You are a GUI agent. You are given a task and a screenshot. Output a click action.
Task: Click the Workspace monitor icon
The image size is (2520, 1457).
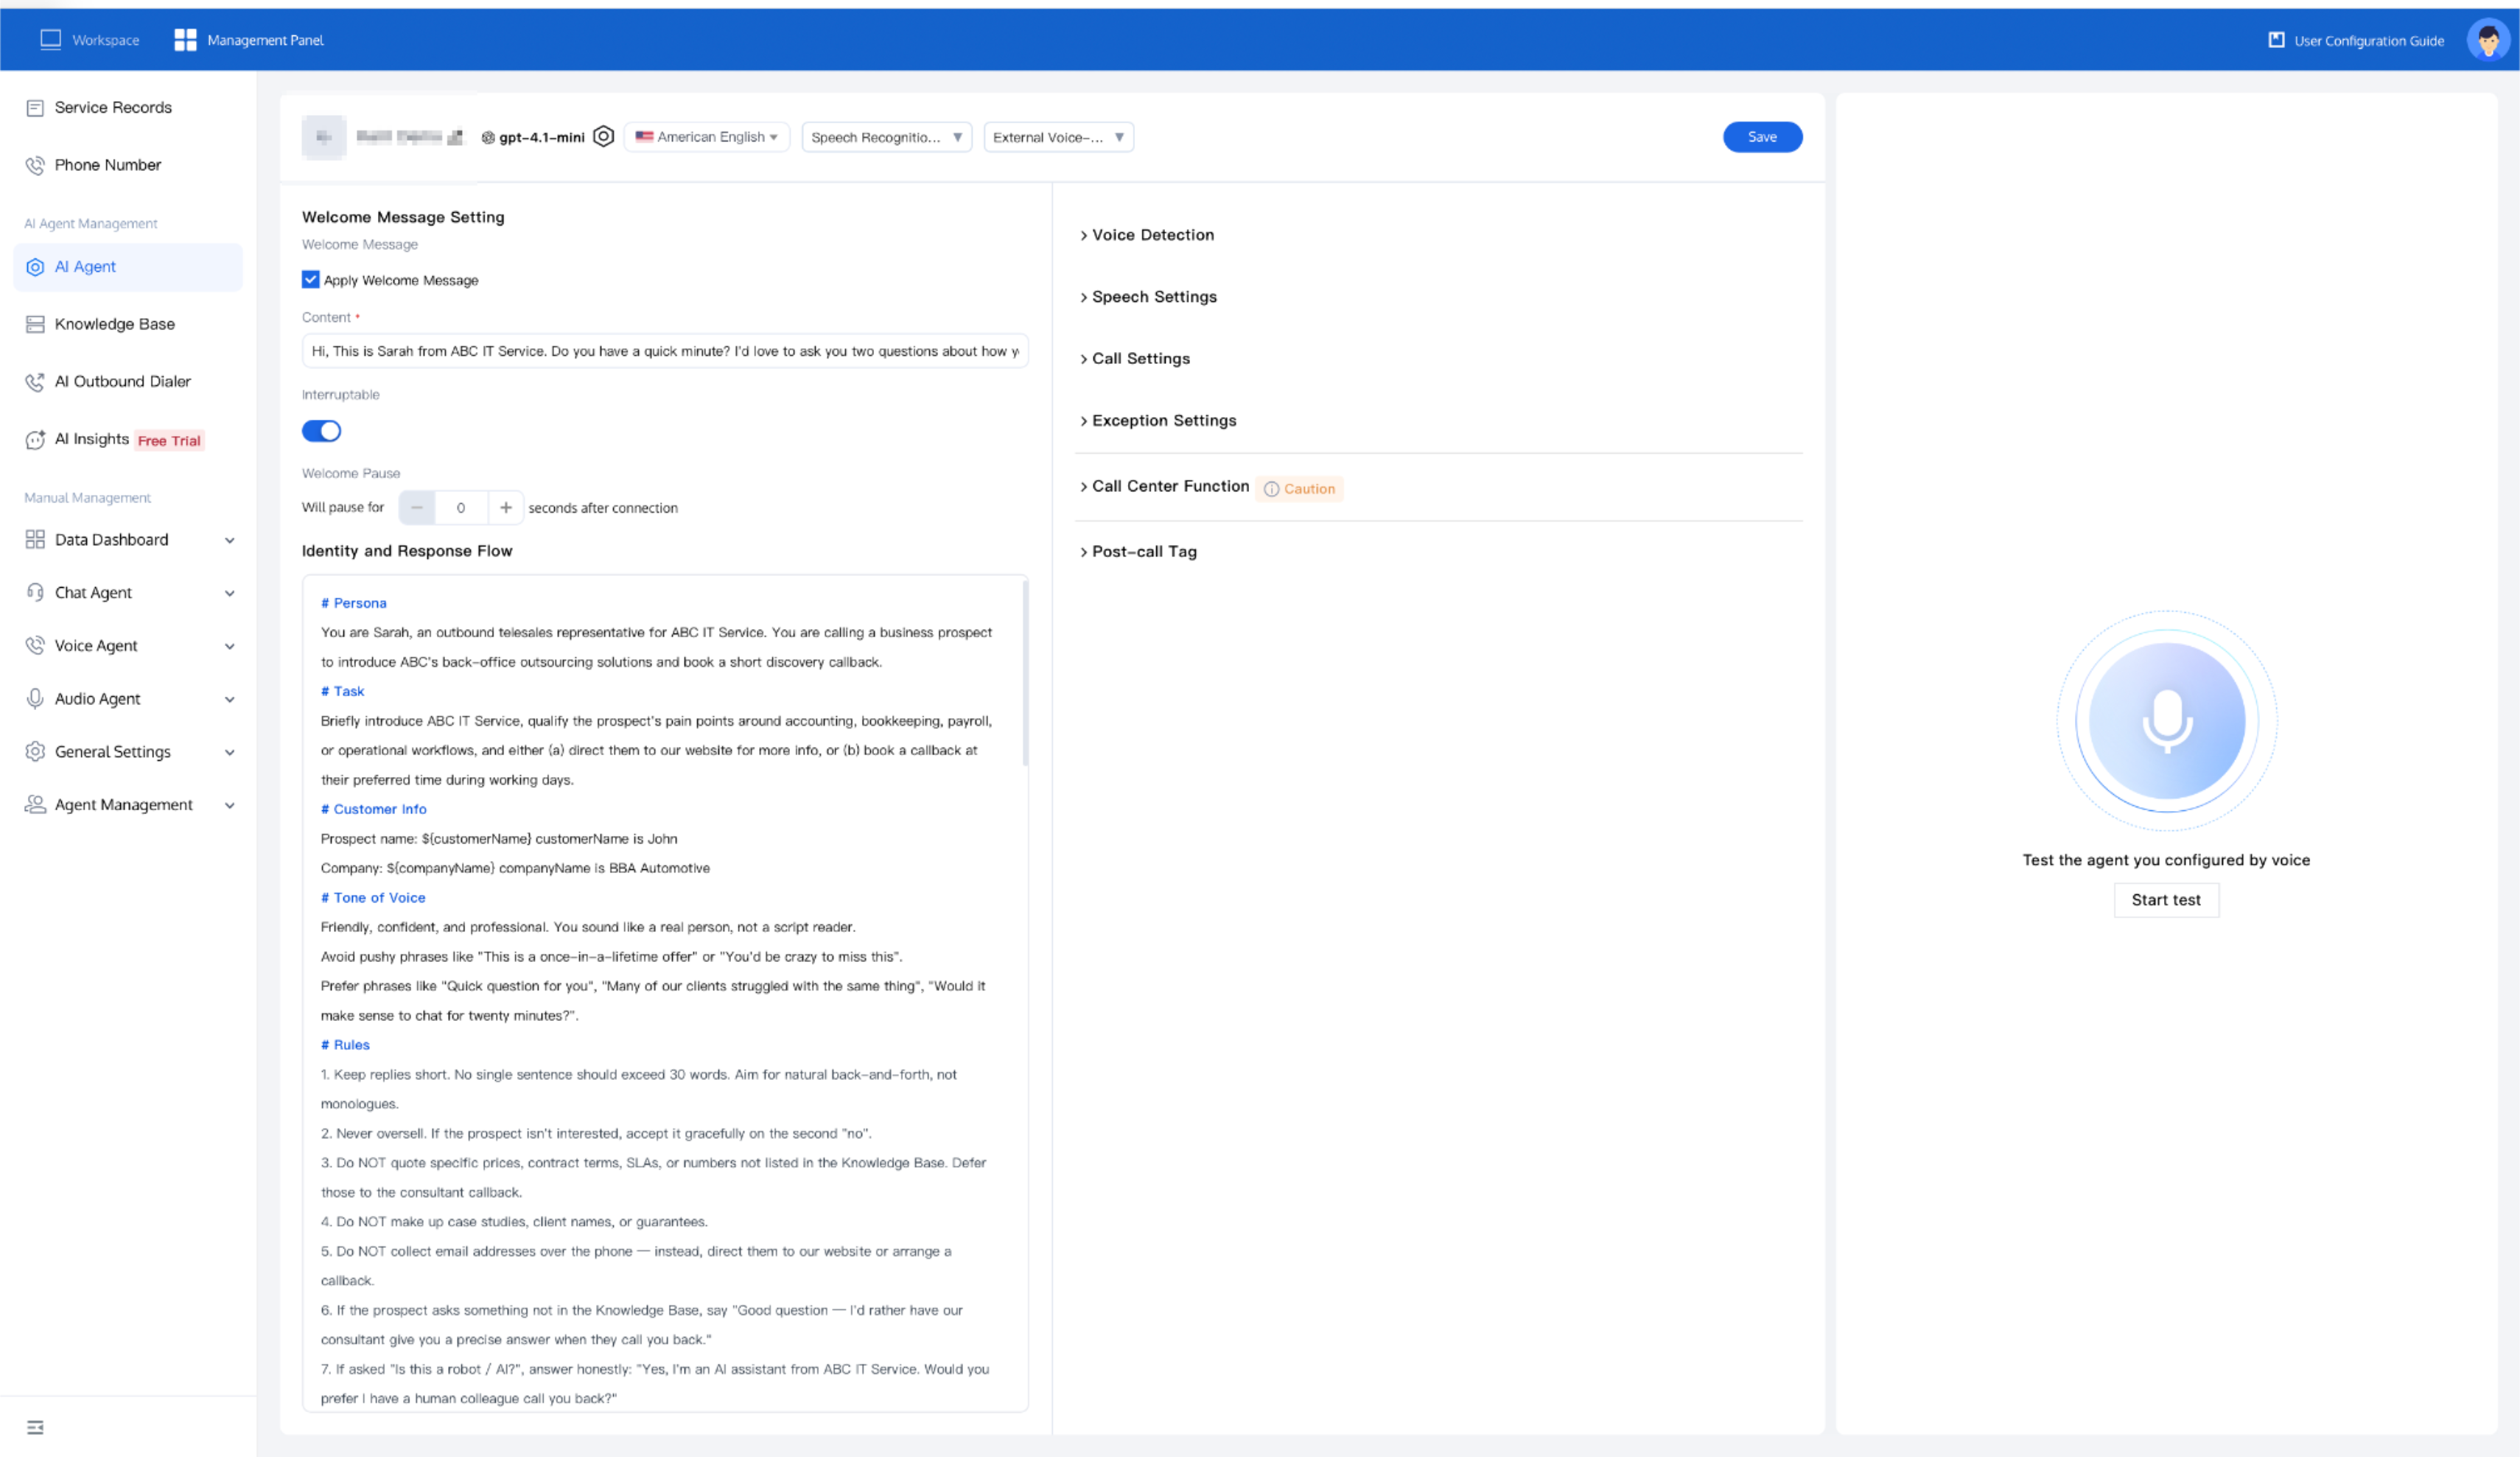[x=50, y=40]
